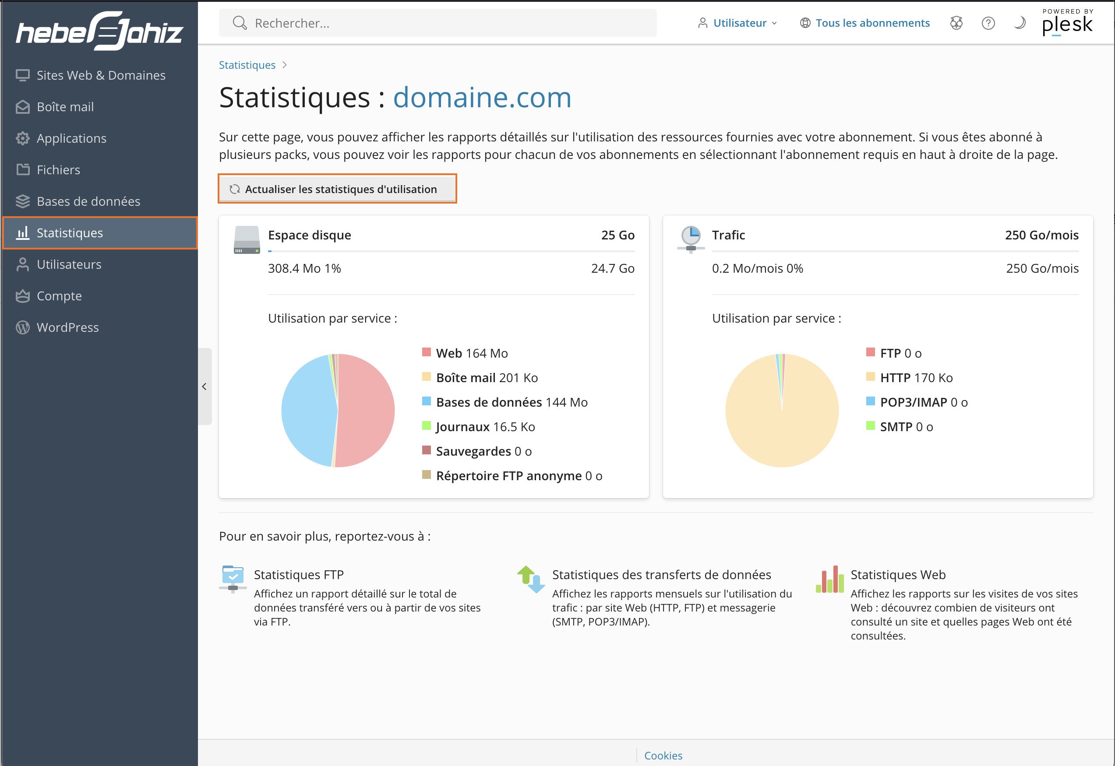Click the folder icon beside Fichiers
The image size is (1115, 766).
click(x=23, y=169)
